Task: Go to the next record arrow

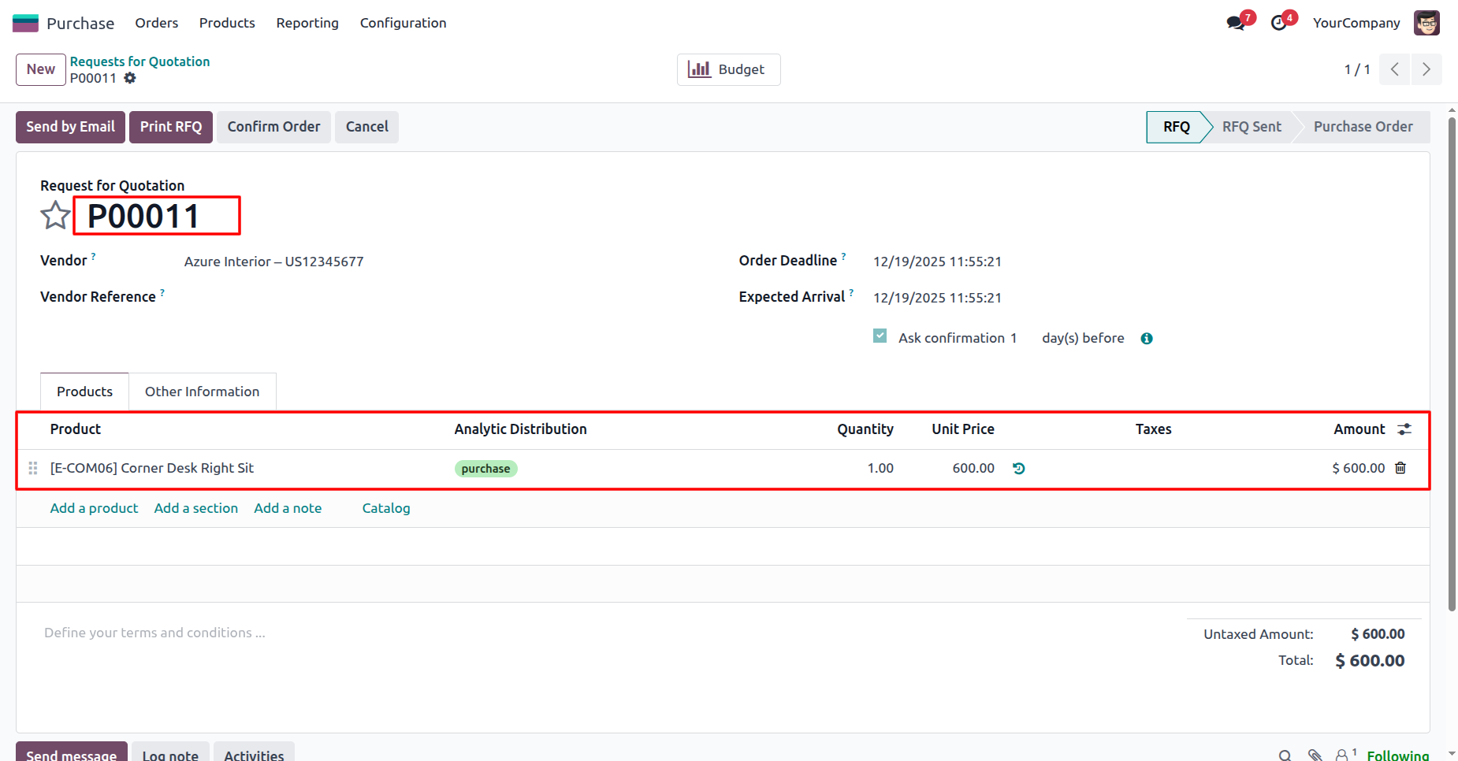Action: 1426,69
